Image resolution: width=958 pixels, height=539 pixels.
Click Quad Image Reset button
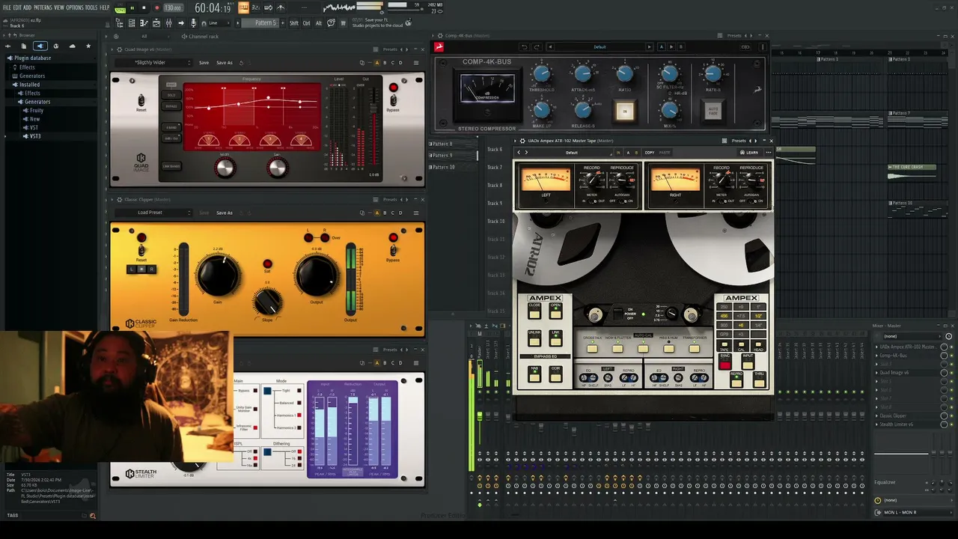point(141,100)
